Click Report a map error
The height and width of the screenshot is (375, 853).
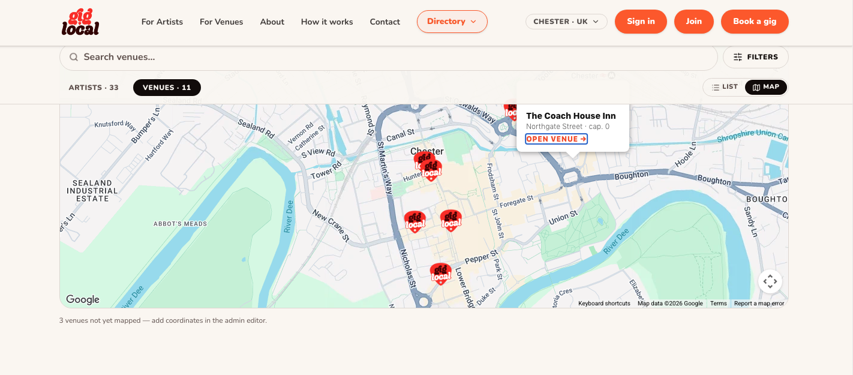(759, 304)
